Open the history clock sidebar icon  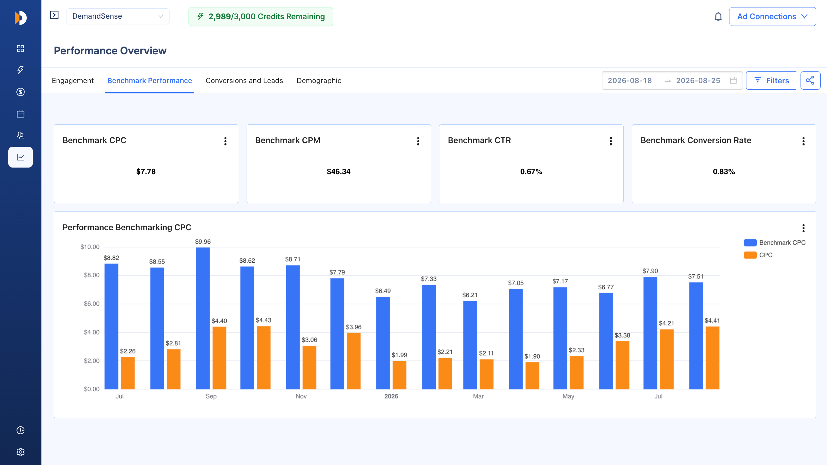[x=20, y=430]
